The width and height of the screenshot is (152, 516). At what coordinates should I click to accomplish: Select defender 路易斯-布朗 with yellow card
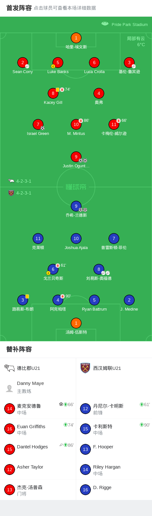pyautogui.click(x=23, y=300)
